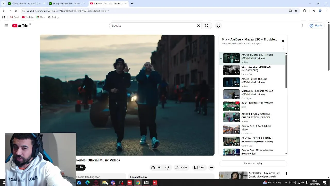330x186 pixels.
Task: Start voice search with the microphone
Action: tap(218, 26)
